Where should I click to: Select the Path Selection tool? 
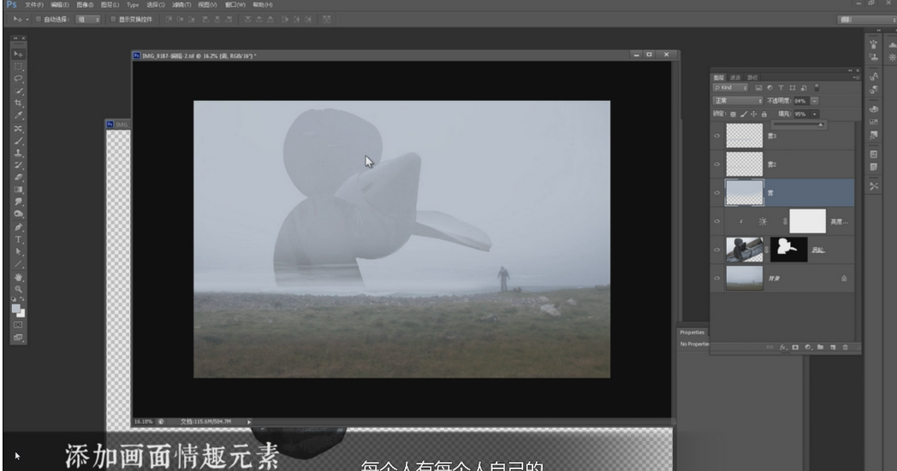(x=18, y=251)
